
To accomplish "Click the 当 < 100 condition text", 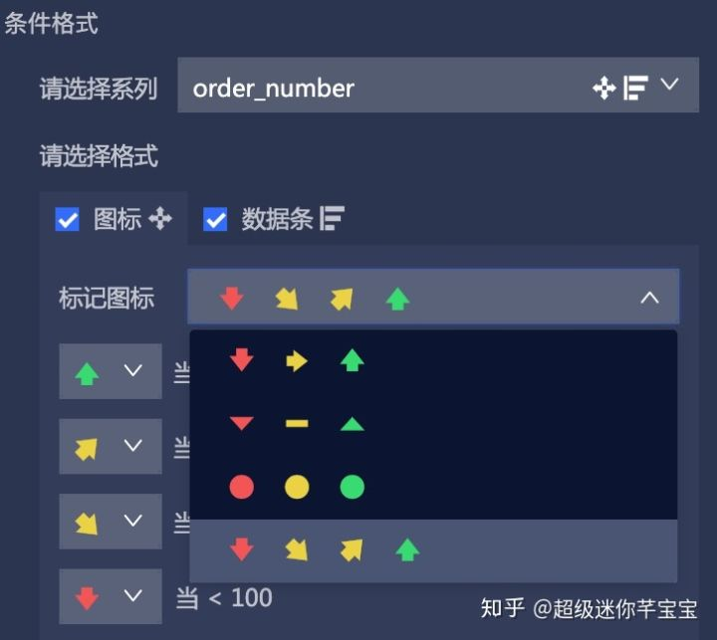I will point(224,597).
